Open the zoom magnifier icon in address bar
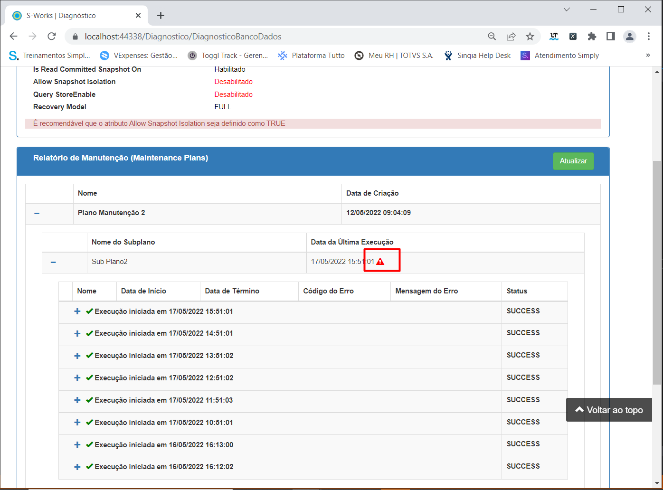663x490 pixels. click(492, 37)
